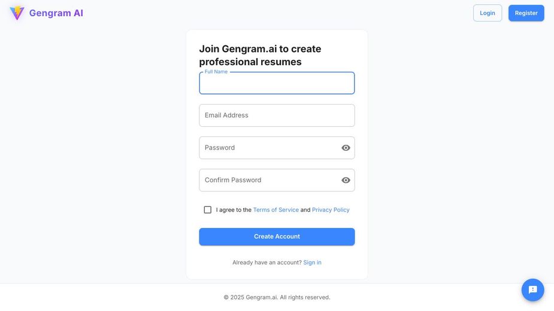Open the Privacy Policy link
This screenshot has width=554, height=311.
click(331, 210)
